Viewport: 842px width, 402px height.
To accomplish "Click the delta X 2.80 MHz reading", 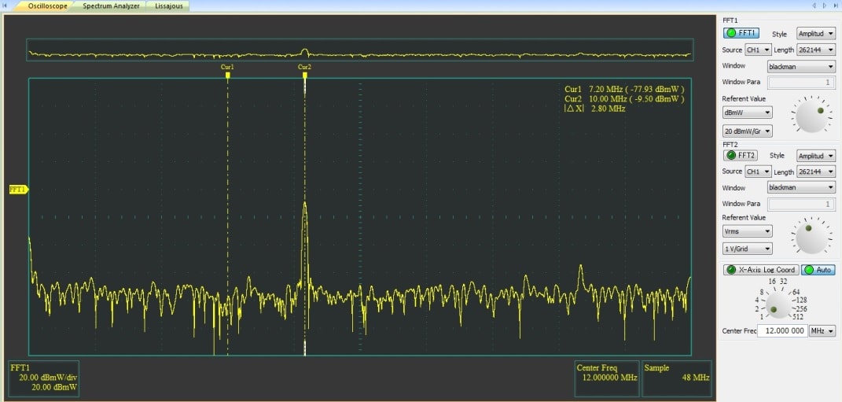I will click(x=595, y=109).
